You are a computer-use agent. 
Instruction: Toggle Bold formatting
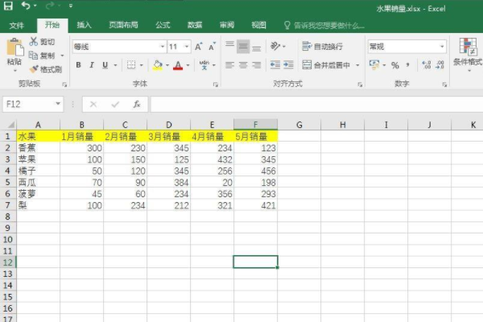click(x=79, y=65)
